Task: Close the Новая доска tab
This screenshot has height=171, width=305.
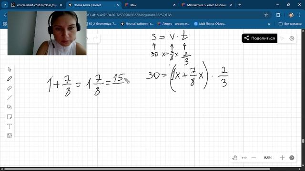Action: tap(118, 5)
